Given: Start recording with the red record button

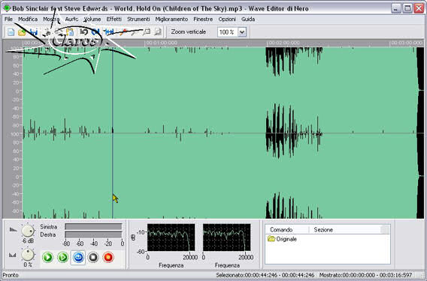Looking at the screenshot, I should pos(108,257).
